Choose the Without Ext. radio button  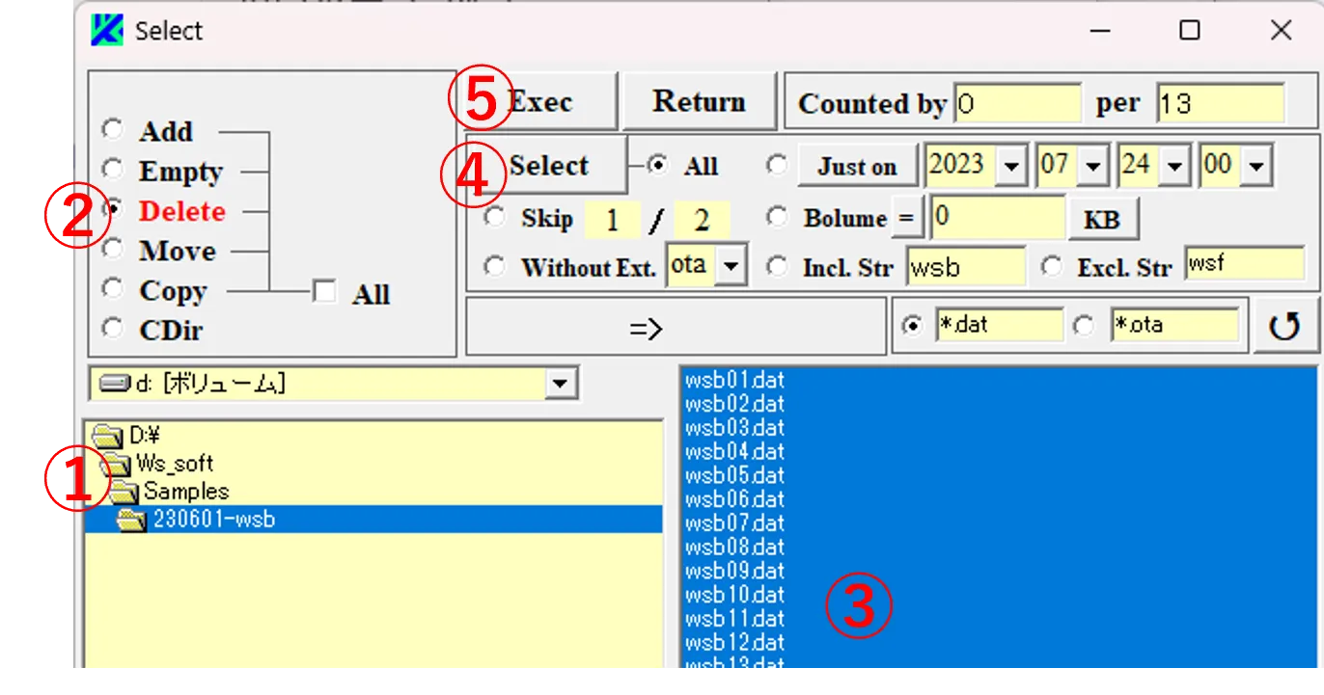[495, 266]
